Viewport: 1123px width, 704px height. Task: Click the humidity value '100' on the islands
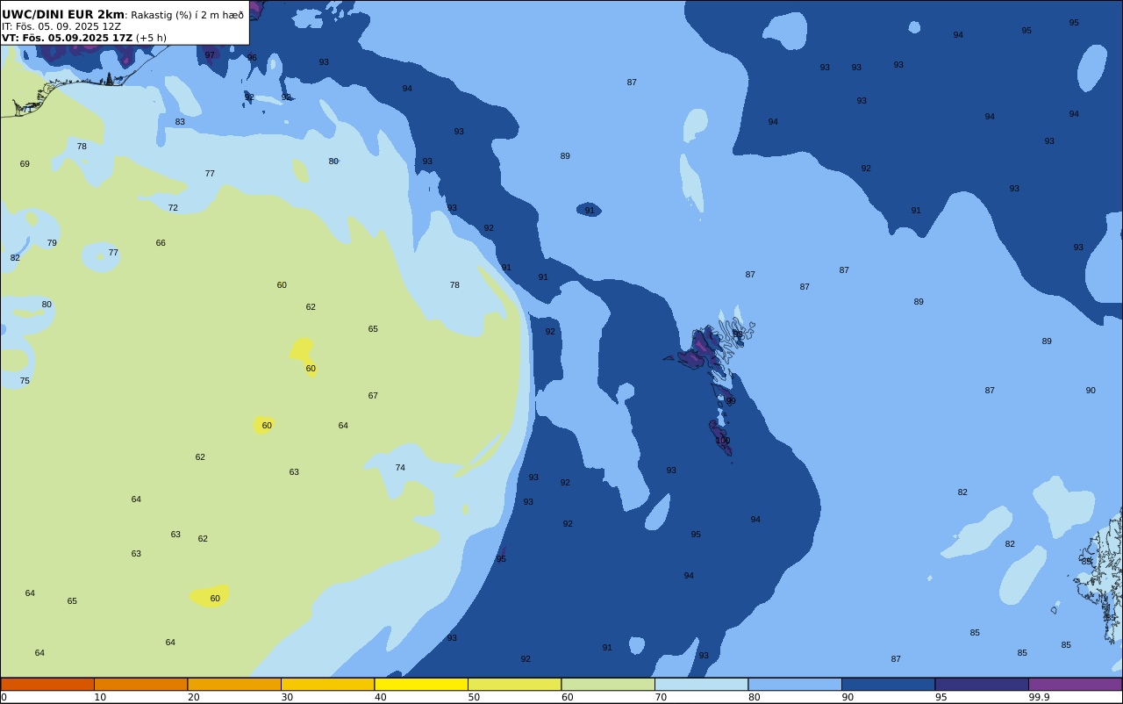pos(722,441)
